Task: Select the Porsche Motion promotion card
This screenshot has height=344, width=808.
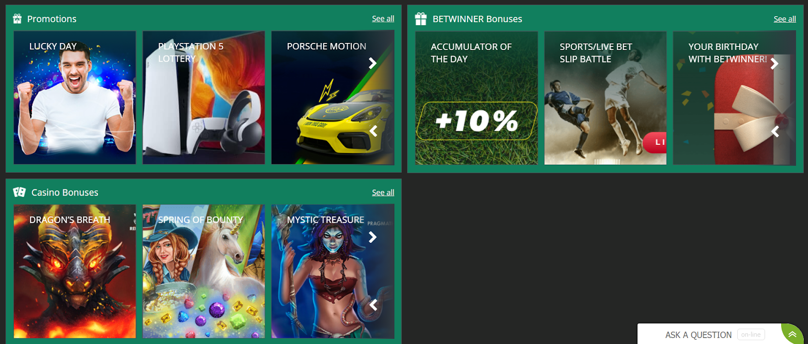Action: pyautogui.click(x=333, y=97)
